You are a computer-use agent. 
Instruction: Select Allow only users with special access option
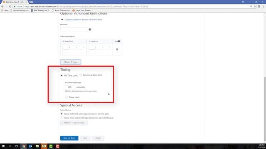(62, 118)
